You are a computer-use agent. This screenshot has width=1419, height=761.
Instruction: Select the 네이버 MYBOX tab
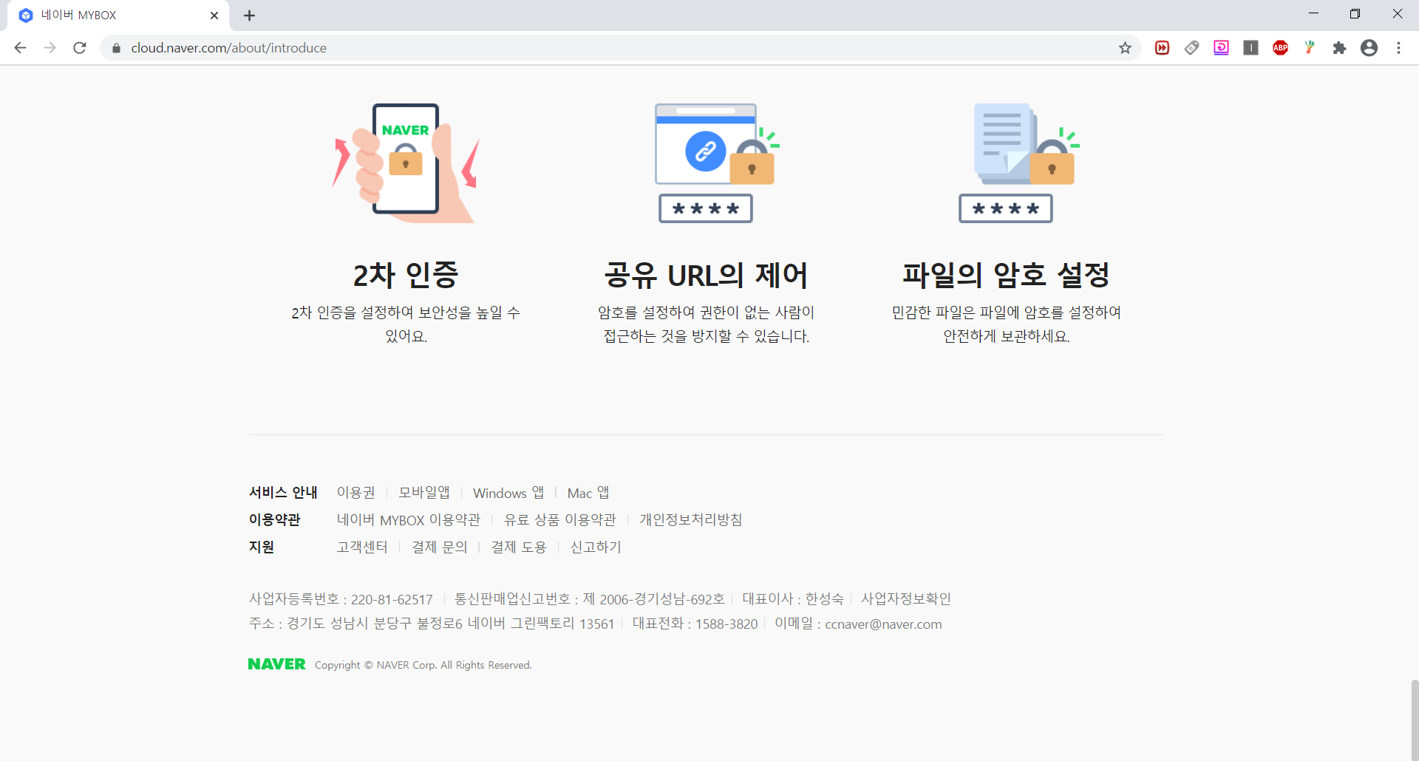[118, 16]
